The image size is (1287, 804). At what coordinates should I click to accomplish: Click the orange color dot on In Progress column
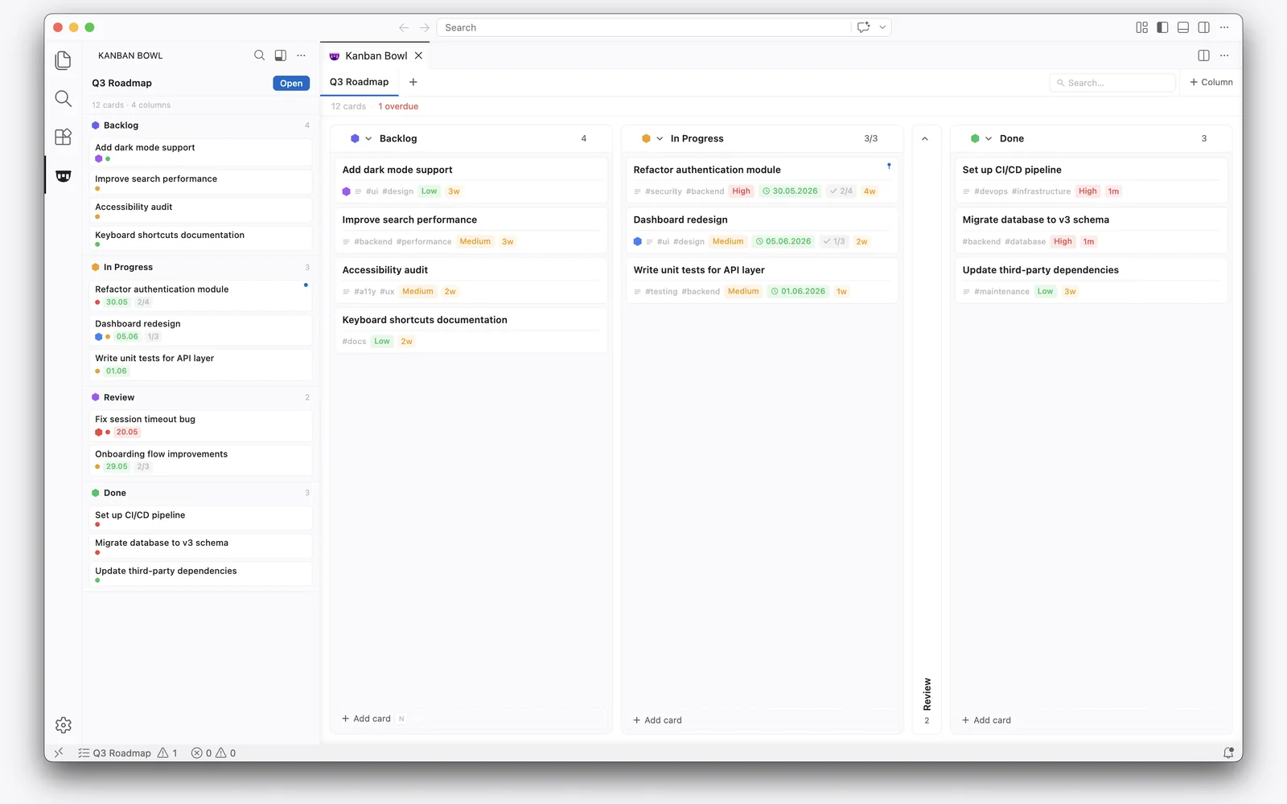click(646, 138)
